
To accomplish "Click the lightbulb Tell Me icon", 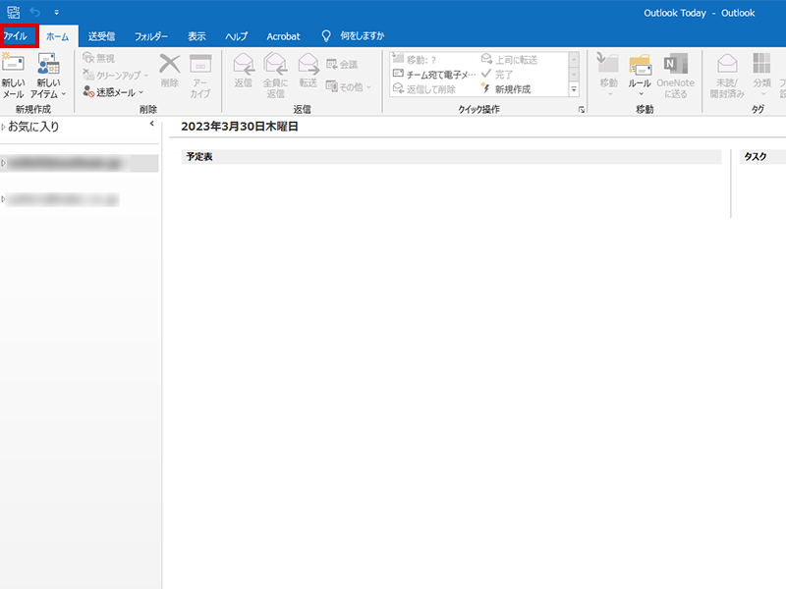I will (326, 36).
